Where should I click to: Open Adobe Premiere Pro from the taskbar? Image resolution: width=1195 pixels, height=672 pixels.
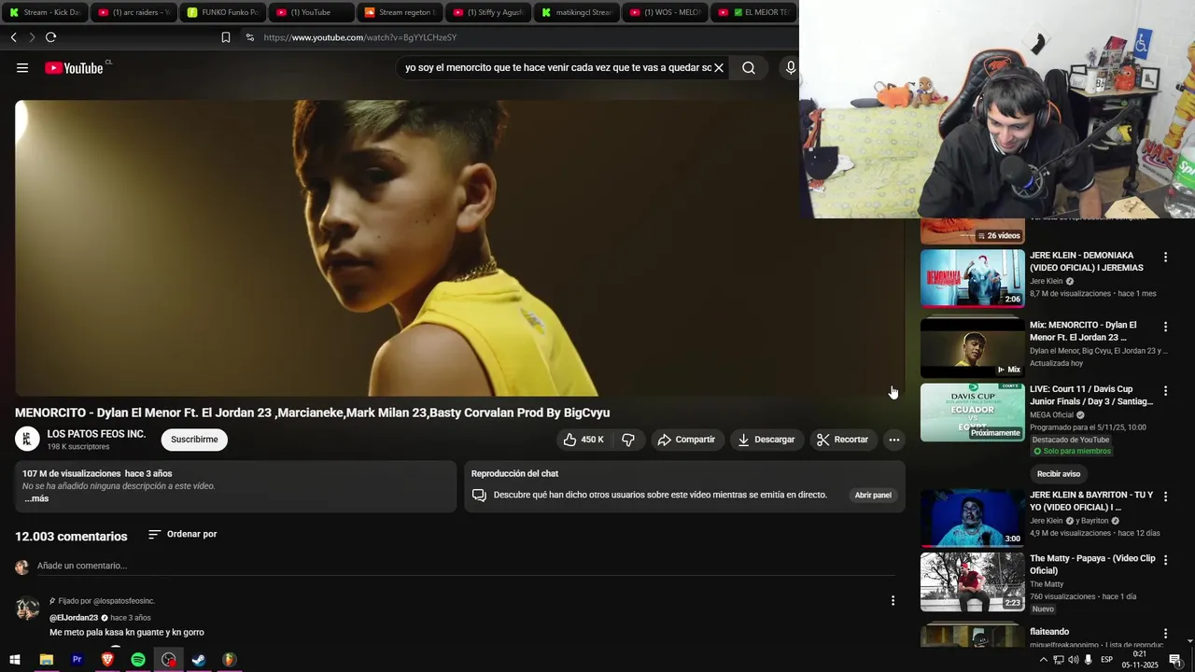pos(77,660)
